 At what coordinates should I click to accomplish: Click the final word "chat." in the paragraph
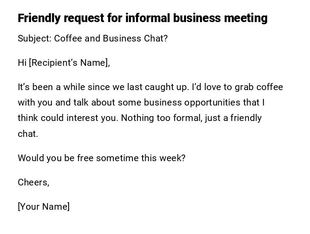pos(28,134)
